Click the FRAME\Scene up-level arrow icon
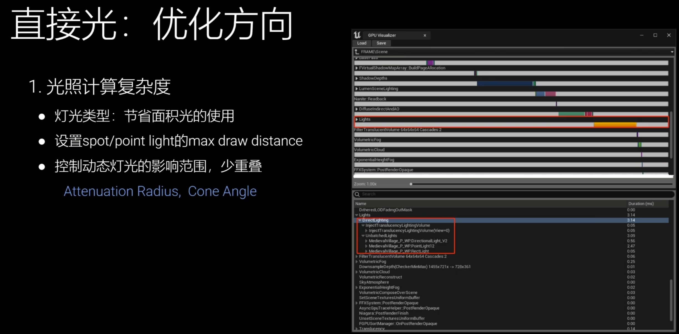 pyautogui.click(x=357, y=52)
